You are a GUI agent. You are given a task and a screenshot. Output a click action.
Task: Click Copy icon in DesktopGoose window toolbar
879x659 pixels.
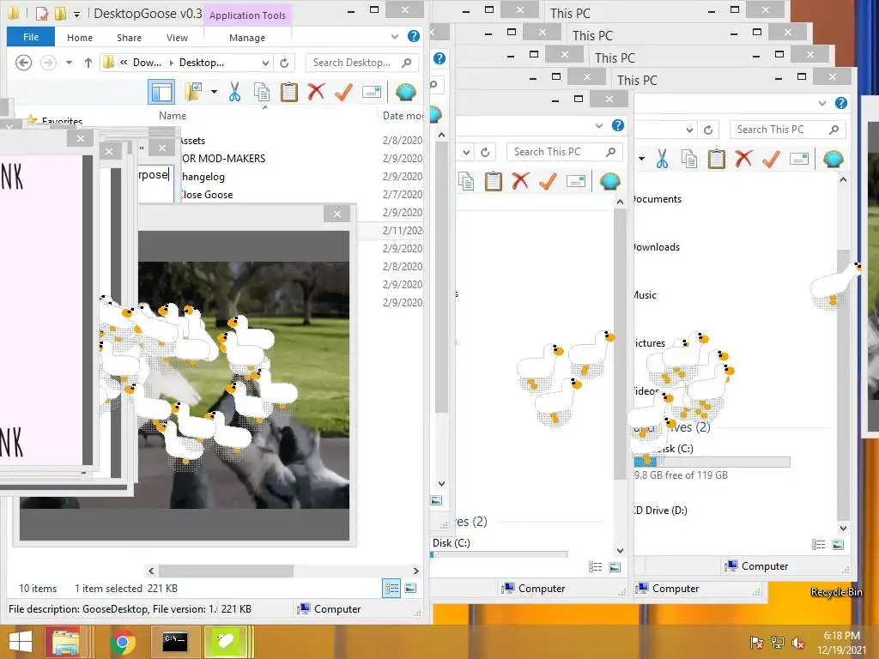point(262,92)
